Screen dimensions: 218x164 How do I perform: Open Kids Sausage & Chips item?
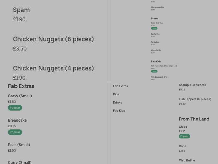coord(160,77)
